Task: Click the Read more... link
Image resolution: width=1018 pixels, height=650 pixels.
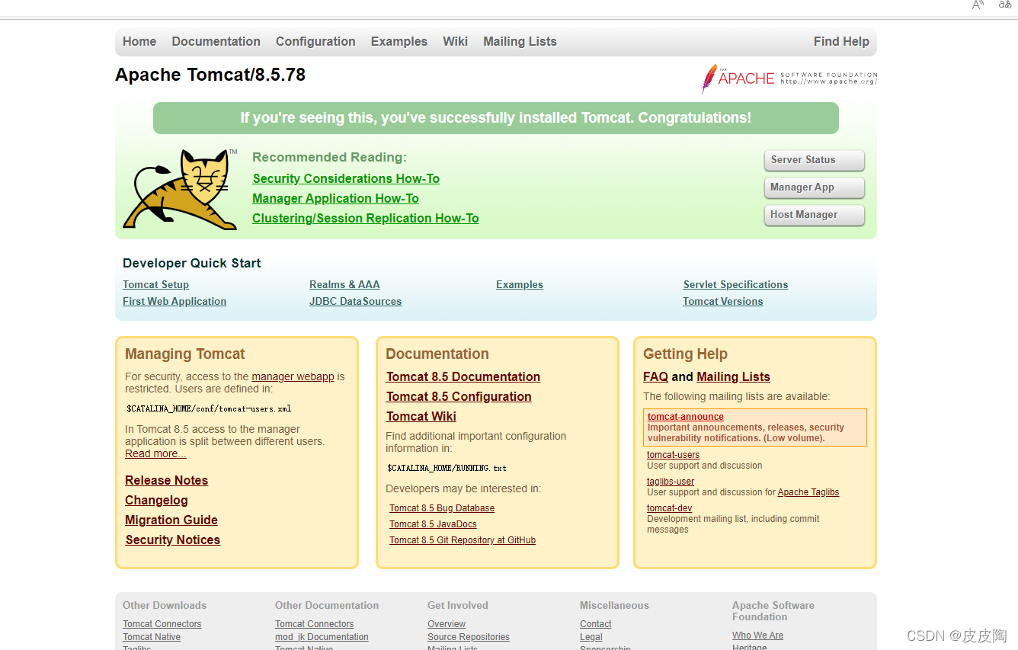Action: (x=155, y=453)
